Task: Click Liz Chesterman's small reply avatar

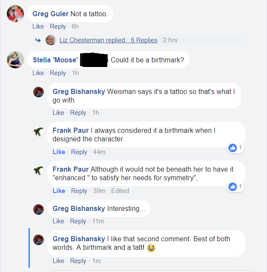Action: (x=51, y=40)
